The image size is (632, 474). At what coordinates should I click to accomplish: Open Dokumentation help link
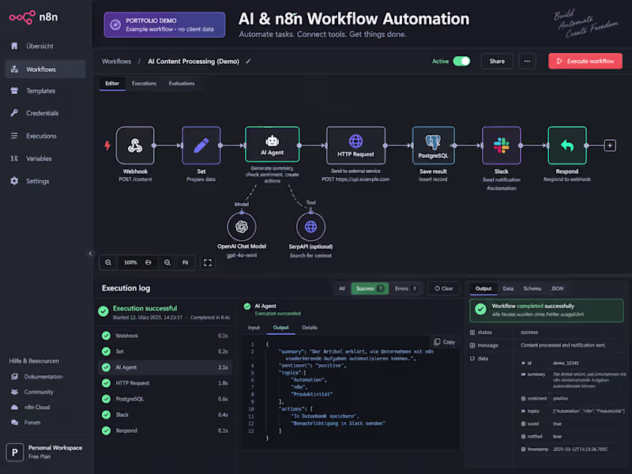click(37, 377)
